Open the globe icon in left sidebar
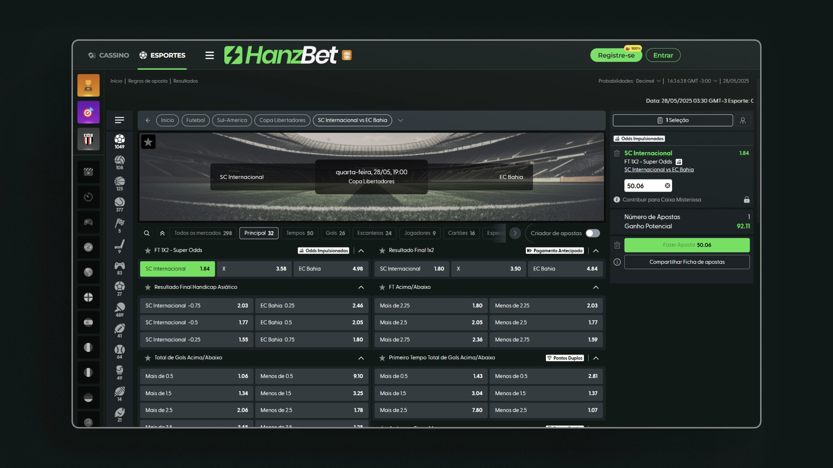 (89, 272)
